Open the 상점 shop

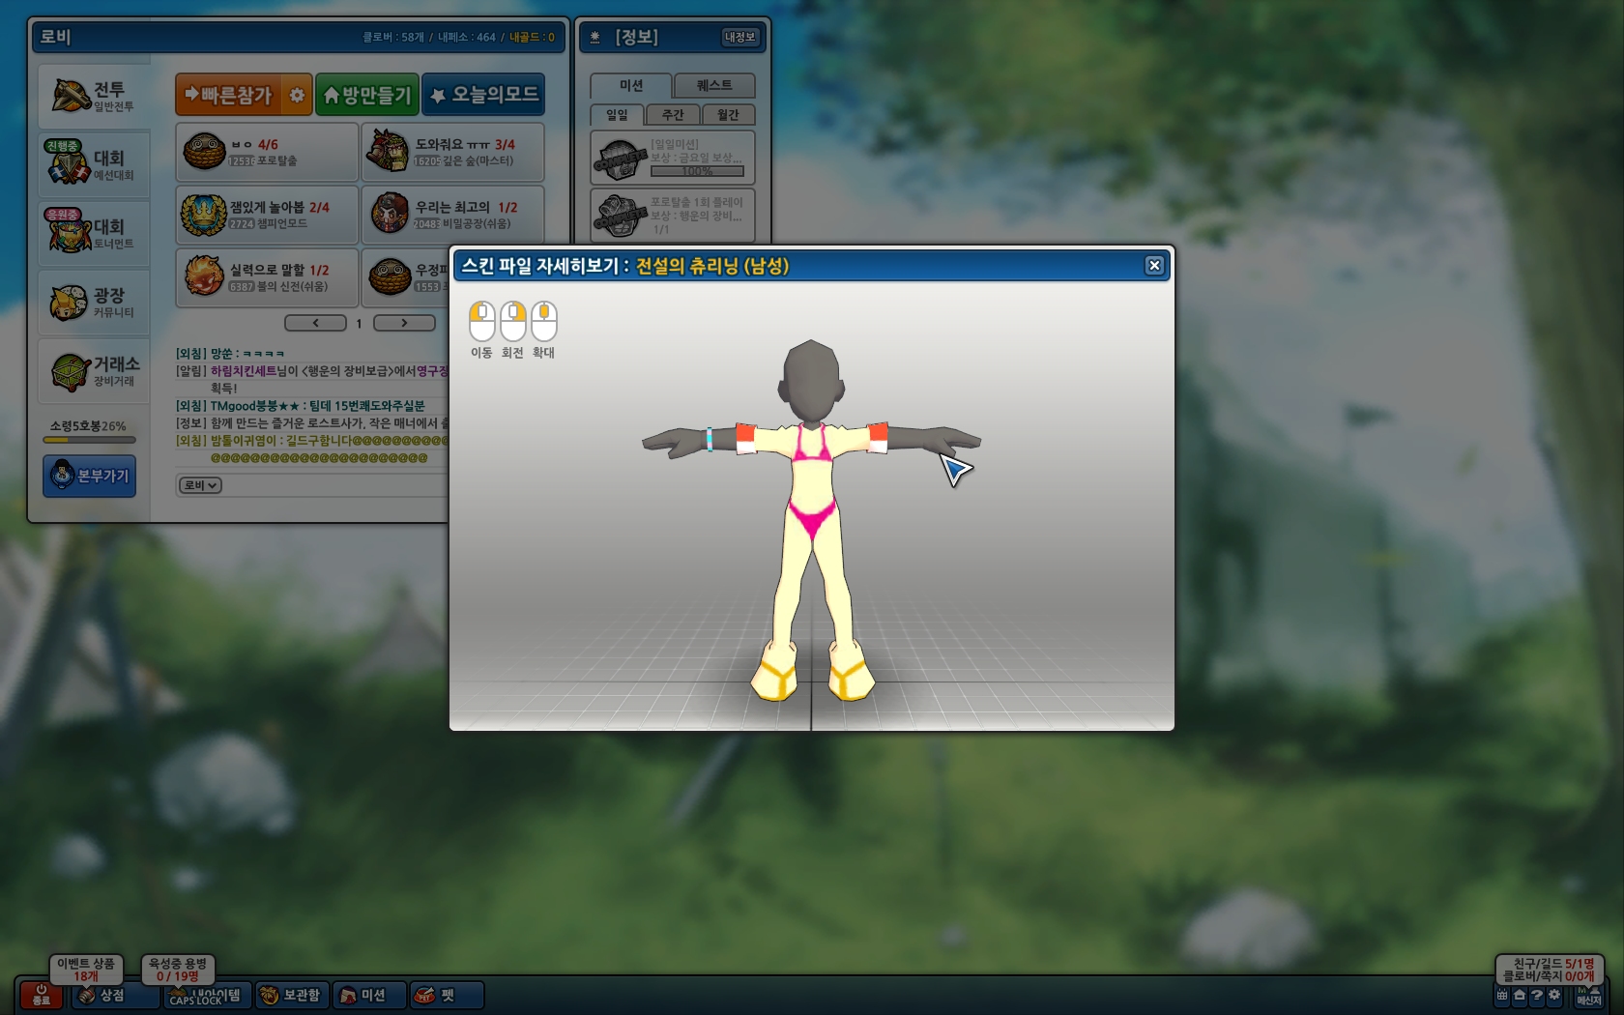pyautogui.click(x=114, y=996)
